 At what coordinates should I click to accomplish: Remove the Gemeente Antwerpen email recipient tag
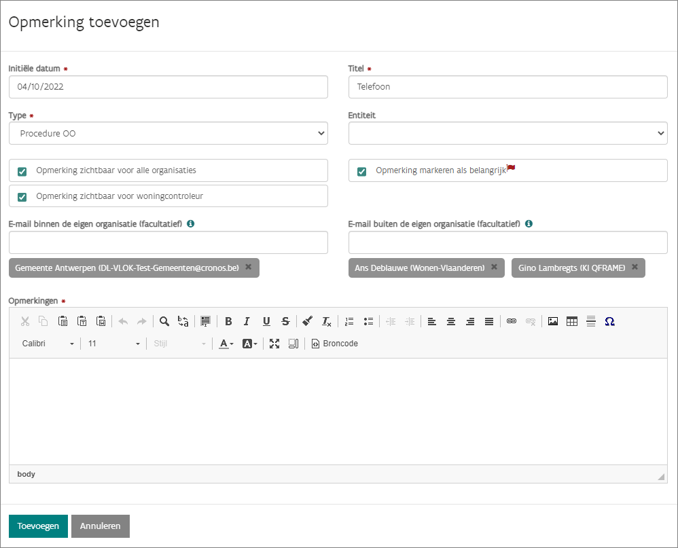point(249,268)
